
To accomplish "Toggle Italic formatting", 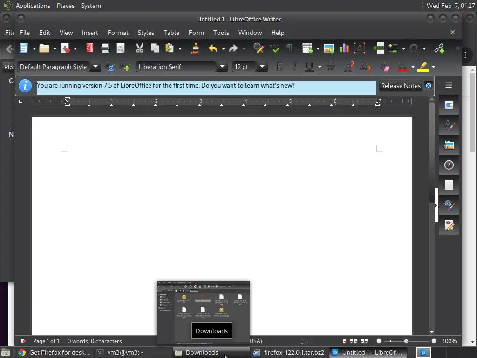I will point(294,67).
